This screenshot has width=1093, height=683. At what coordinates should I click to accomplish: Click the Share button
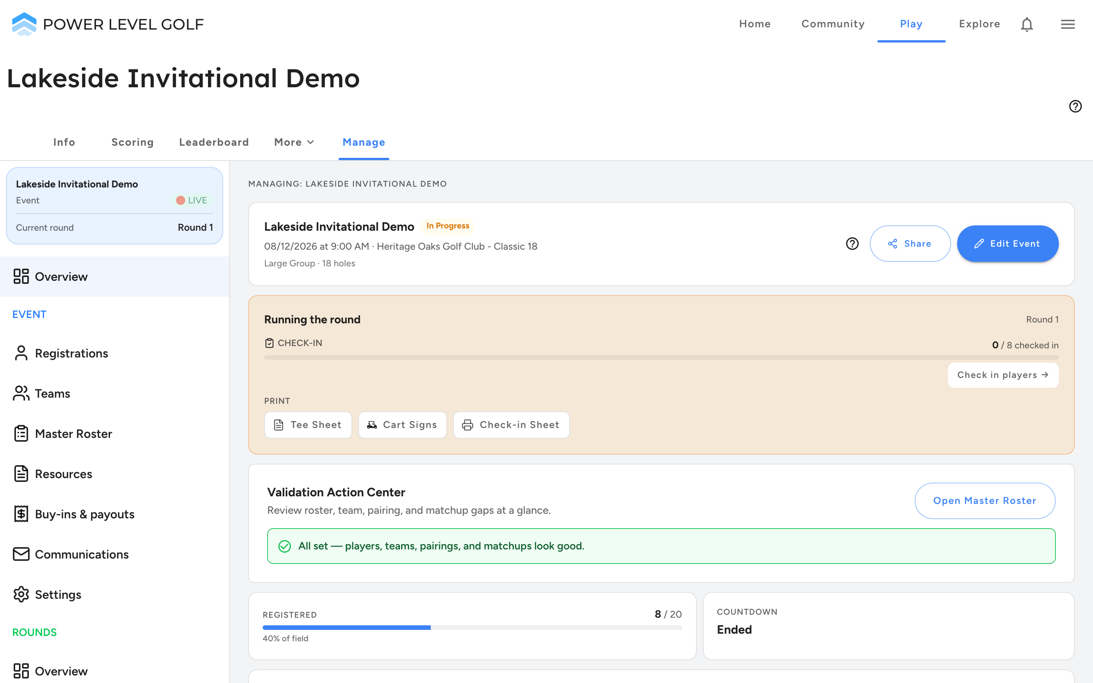(x=910, y=244)
